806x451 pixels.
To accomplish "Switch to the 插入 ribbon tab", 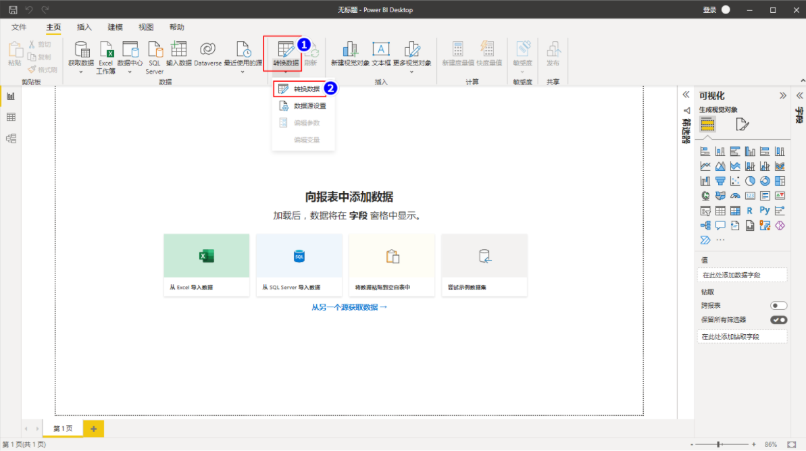I will click(84, 27).
